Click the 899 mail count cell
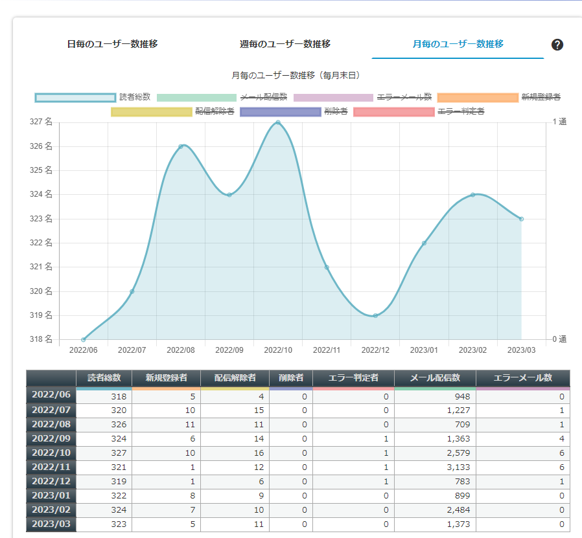This screenshot has width=582, height=538. coord(435,496)
